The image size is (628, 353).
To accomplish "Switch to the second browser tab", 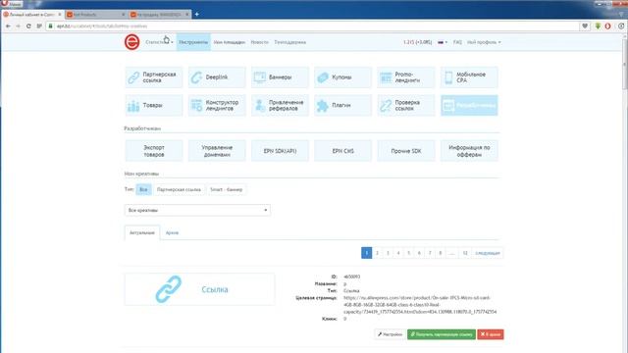I will coord(96,15).
